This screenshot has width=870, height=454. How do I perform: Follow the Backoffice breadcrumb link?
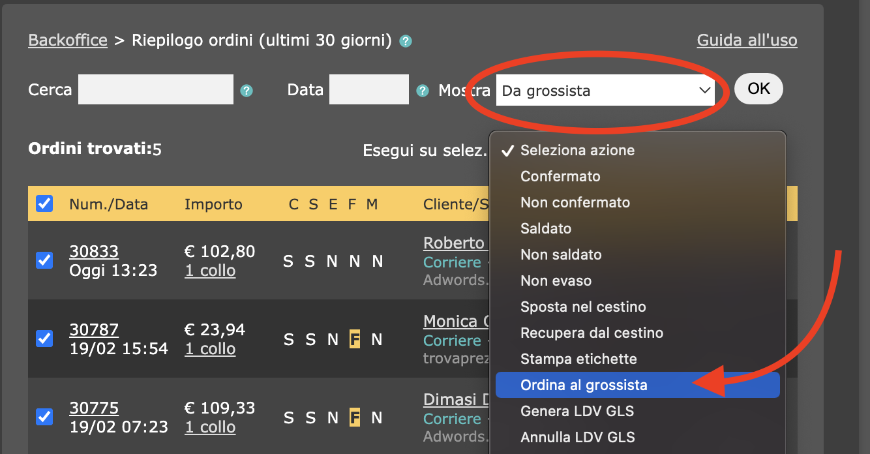(67, 40)
